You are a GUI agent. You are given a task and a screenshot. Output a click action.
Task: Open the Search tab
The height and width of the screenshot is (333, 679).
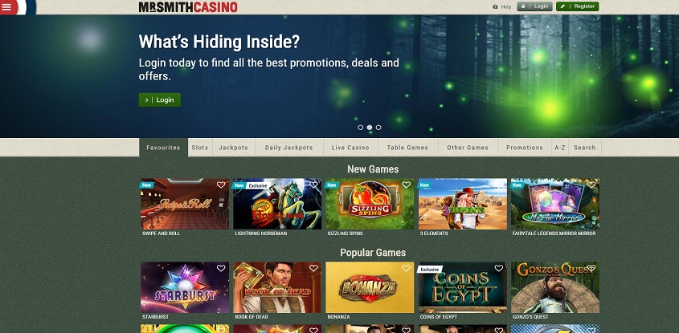[x=585, y=148]
